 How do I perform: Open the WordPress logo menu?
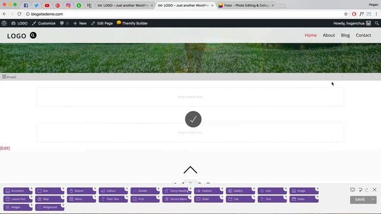coord(4,23)
